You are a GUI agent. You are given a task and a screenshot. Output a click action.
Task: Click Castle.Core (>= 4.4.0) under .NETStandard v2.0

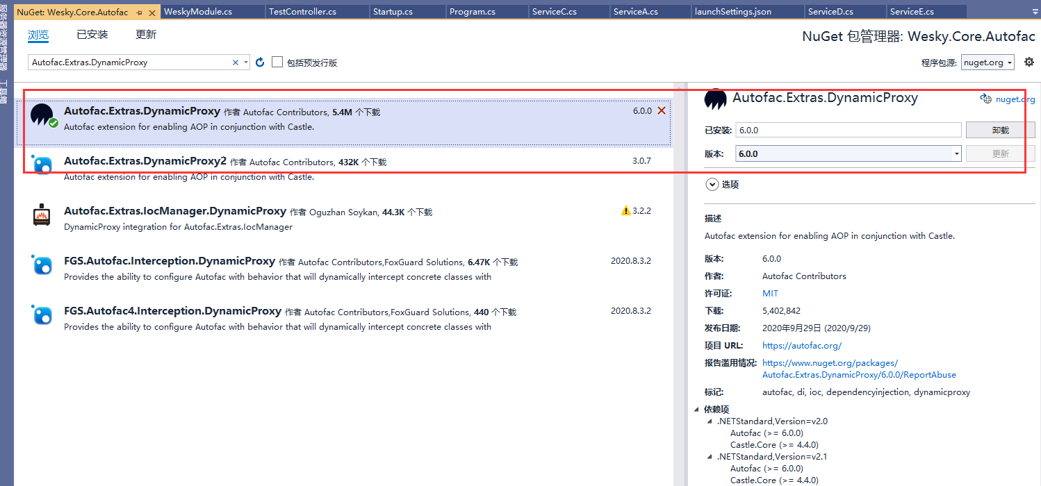point(774,445)
